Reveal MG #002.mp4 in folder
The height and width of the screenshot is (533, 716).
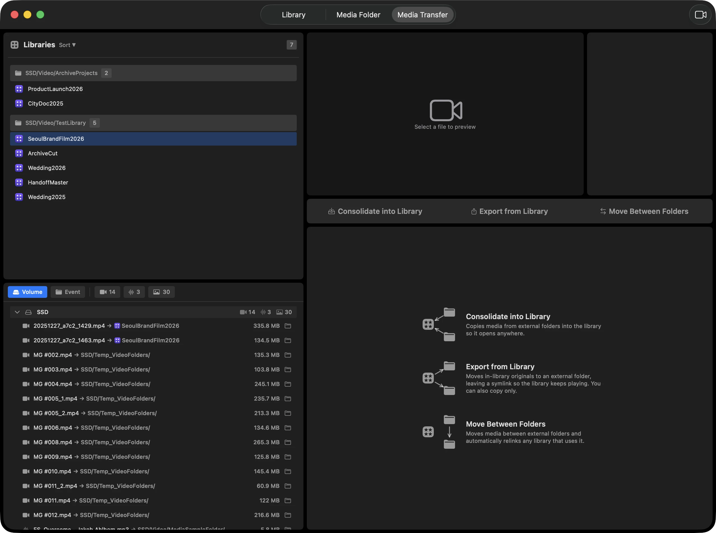pos(288,355)
